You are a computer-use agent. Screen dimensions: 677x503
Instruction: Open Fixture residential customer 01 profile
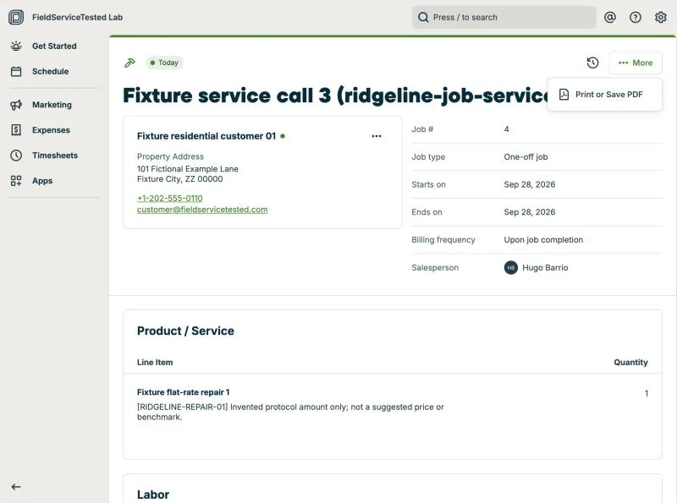coord(206,136)
